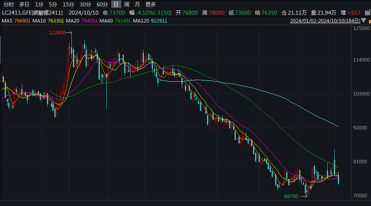Image resolution: width=371 pixels, height=206 pixels.
Task: Switch to the 分时 intraday view
Action: 8,4
